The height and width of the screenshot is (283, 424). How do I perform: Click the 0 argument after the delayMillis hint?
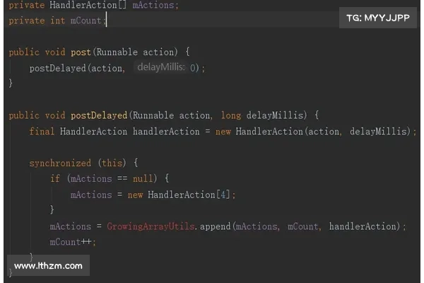pos(192,68)
